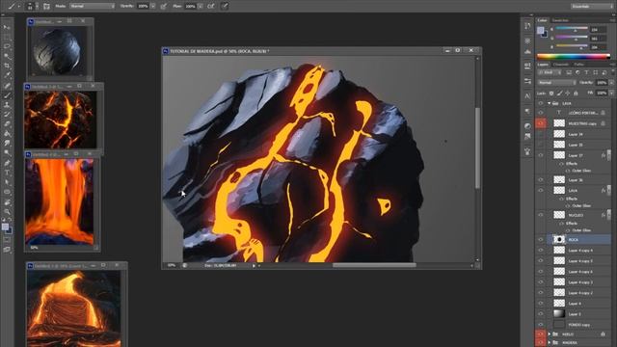This screenshot has height=347, width=617.
Task: Select the Layers tab
Action: coord(543,65)
